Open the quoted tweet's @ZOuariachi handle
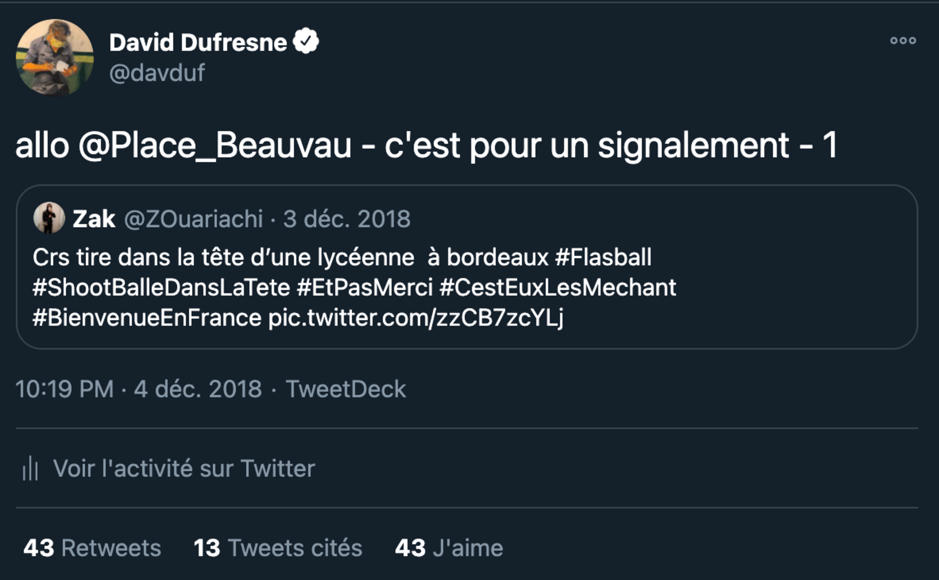 (193, 219)
